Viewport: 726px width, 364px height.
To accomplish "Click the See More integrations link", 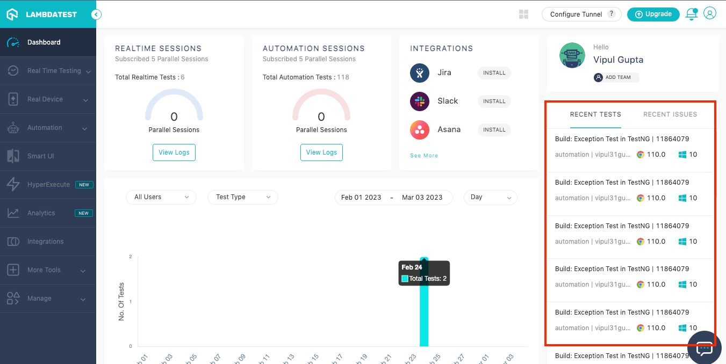I will pos(424,156).
